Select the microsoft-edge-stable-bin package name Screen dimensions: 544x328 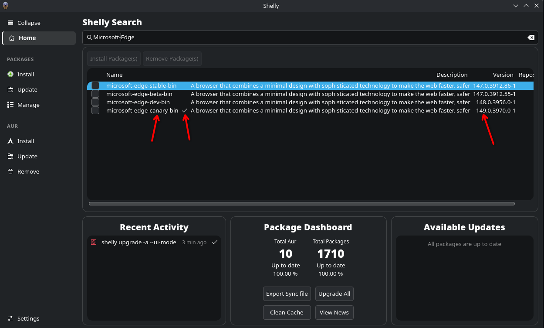(x=141, y=85)
